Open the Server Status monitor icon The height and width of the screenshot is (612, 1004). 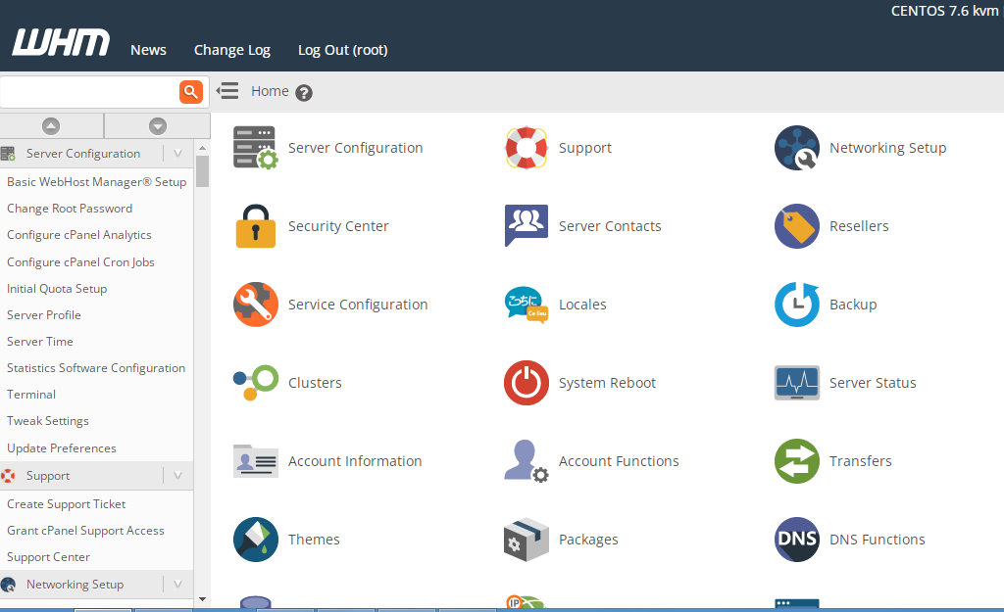[x=797, y=383]
